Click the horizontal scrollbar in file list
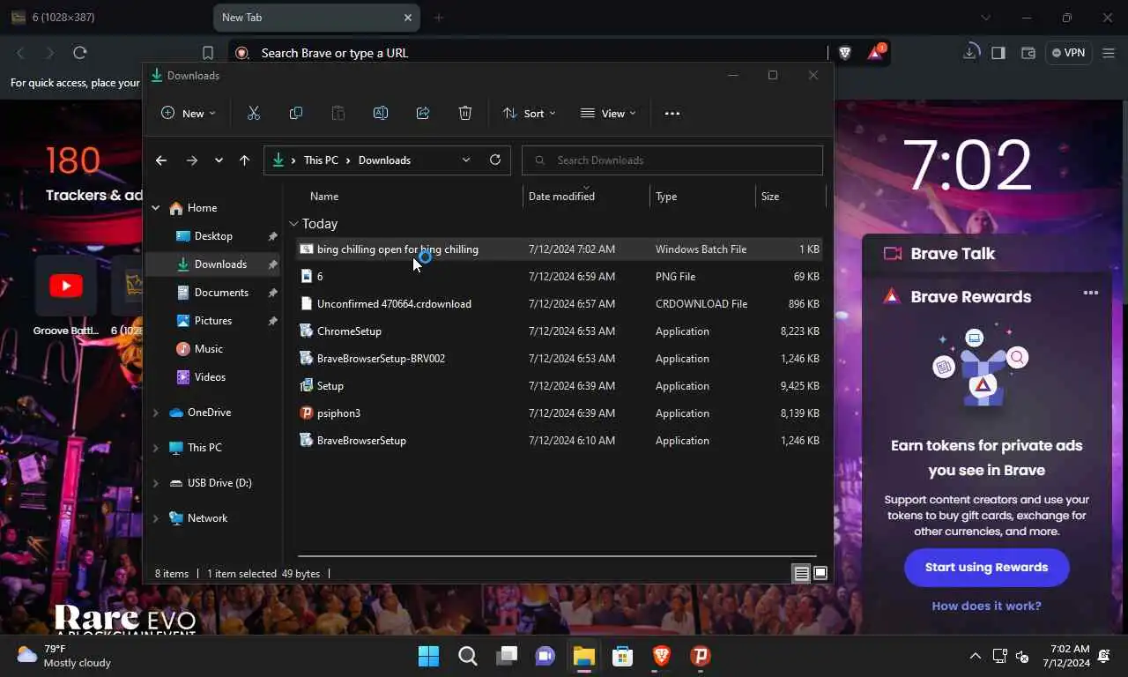 tap(557, 556)
